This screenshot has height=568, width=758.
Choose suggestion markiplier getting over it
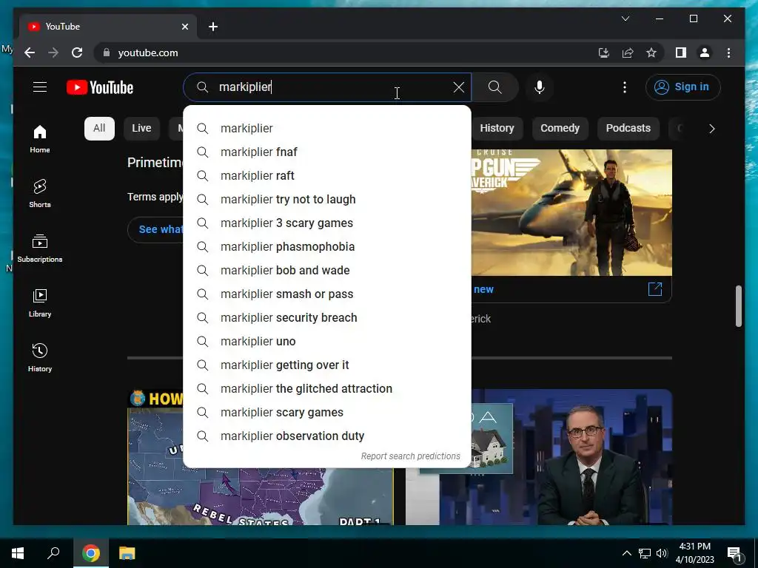tap(327, 365)
